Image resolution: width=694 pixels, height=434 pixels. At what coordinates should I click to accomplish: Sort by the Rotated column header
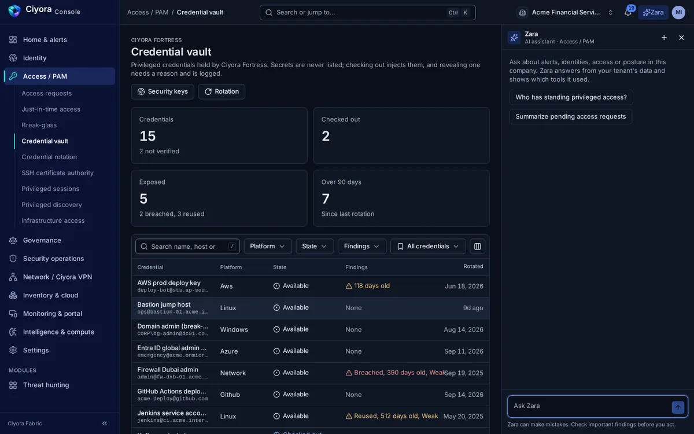click(473, 266)
